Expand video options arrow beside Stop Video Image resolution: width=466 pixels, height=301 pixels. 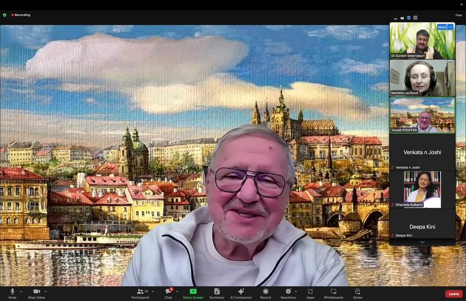[x=45, y=292]
